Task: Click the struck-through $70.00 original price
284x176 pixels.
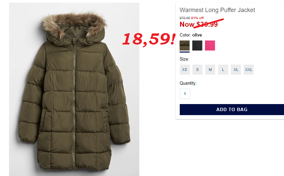Action: click(x=185, y=18)
